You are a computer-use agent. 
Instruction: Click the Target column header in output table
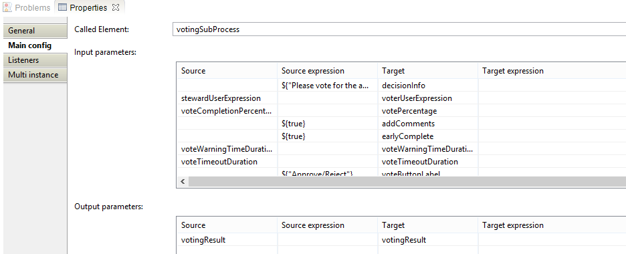(427, 225)
